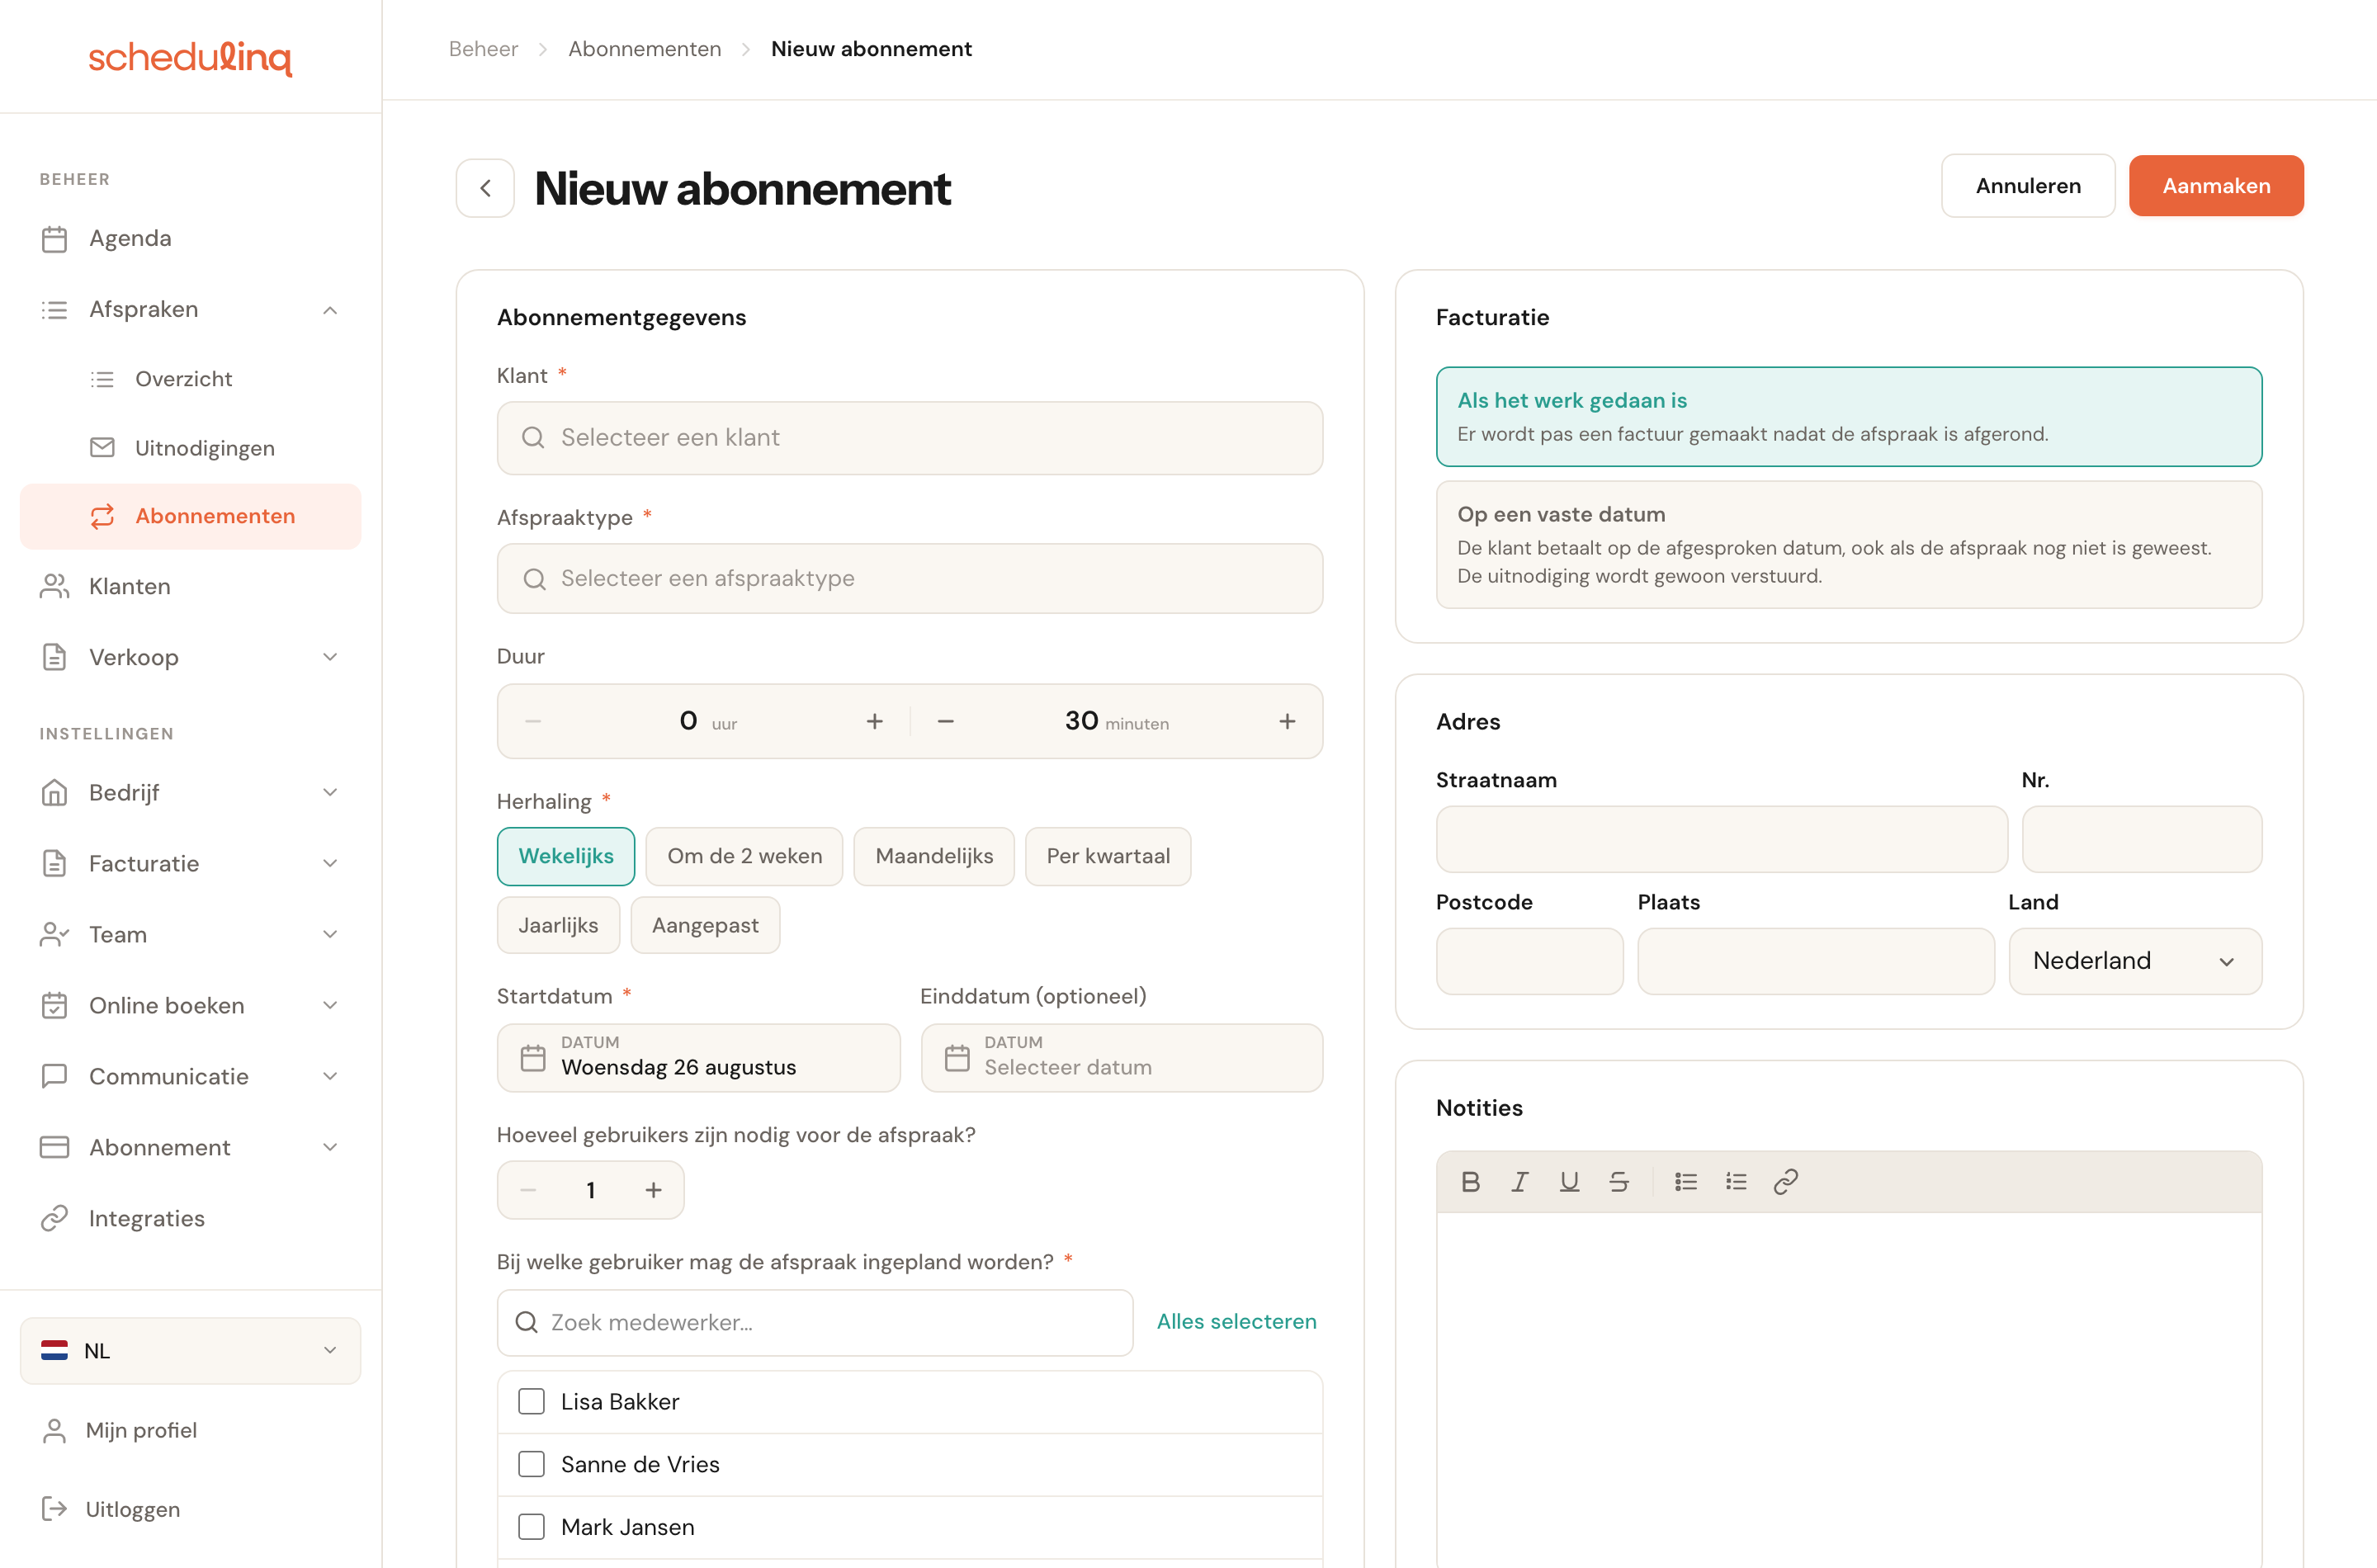Expand the Bedrijf settings section
2377x1568 pixels.
pyautogui.click(x=330, y=792)
